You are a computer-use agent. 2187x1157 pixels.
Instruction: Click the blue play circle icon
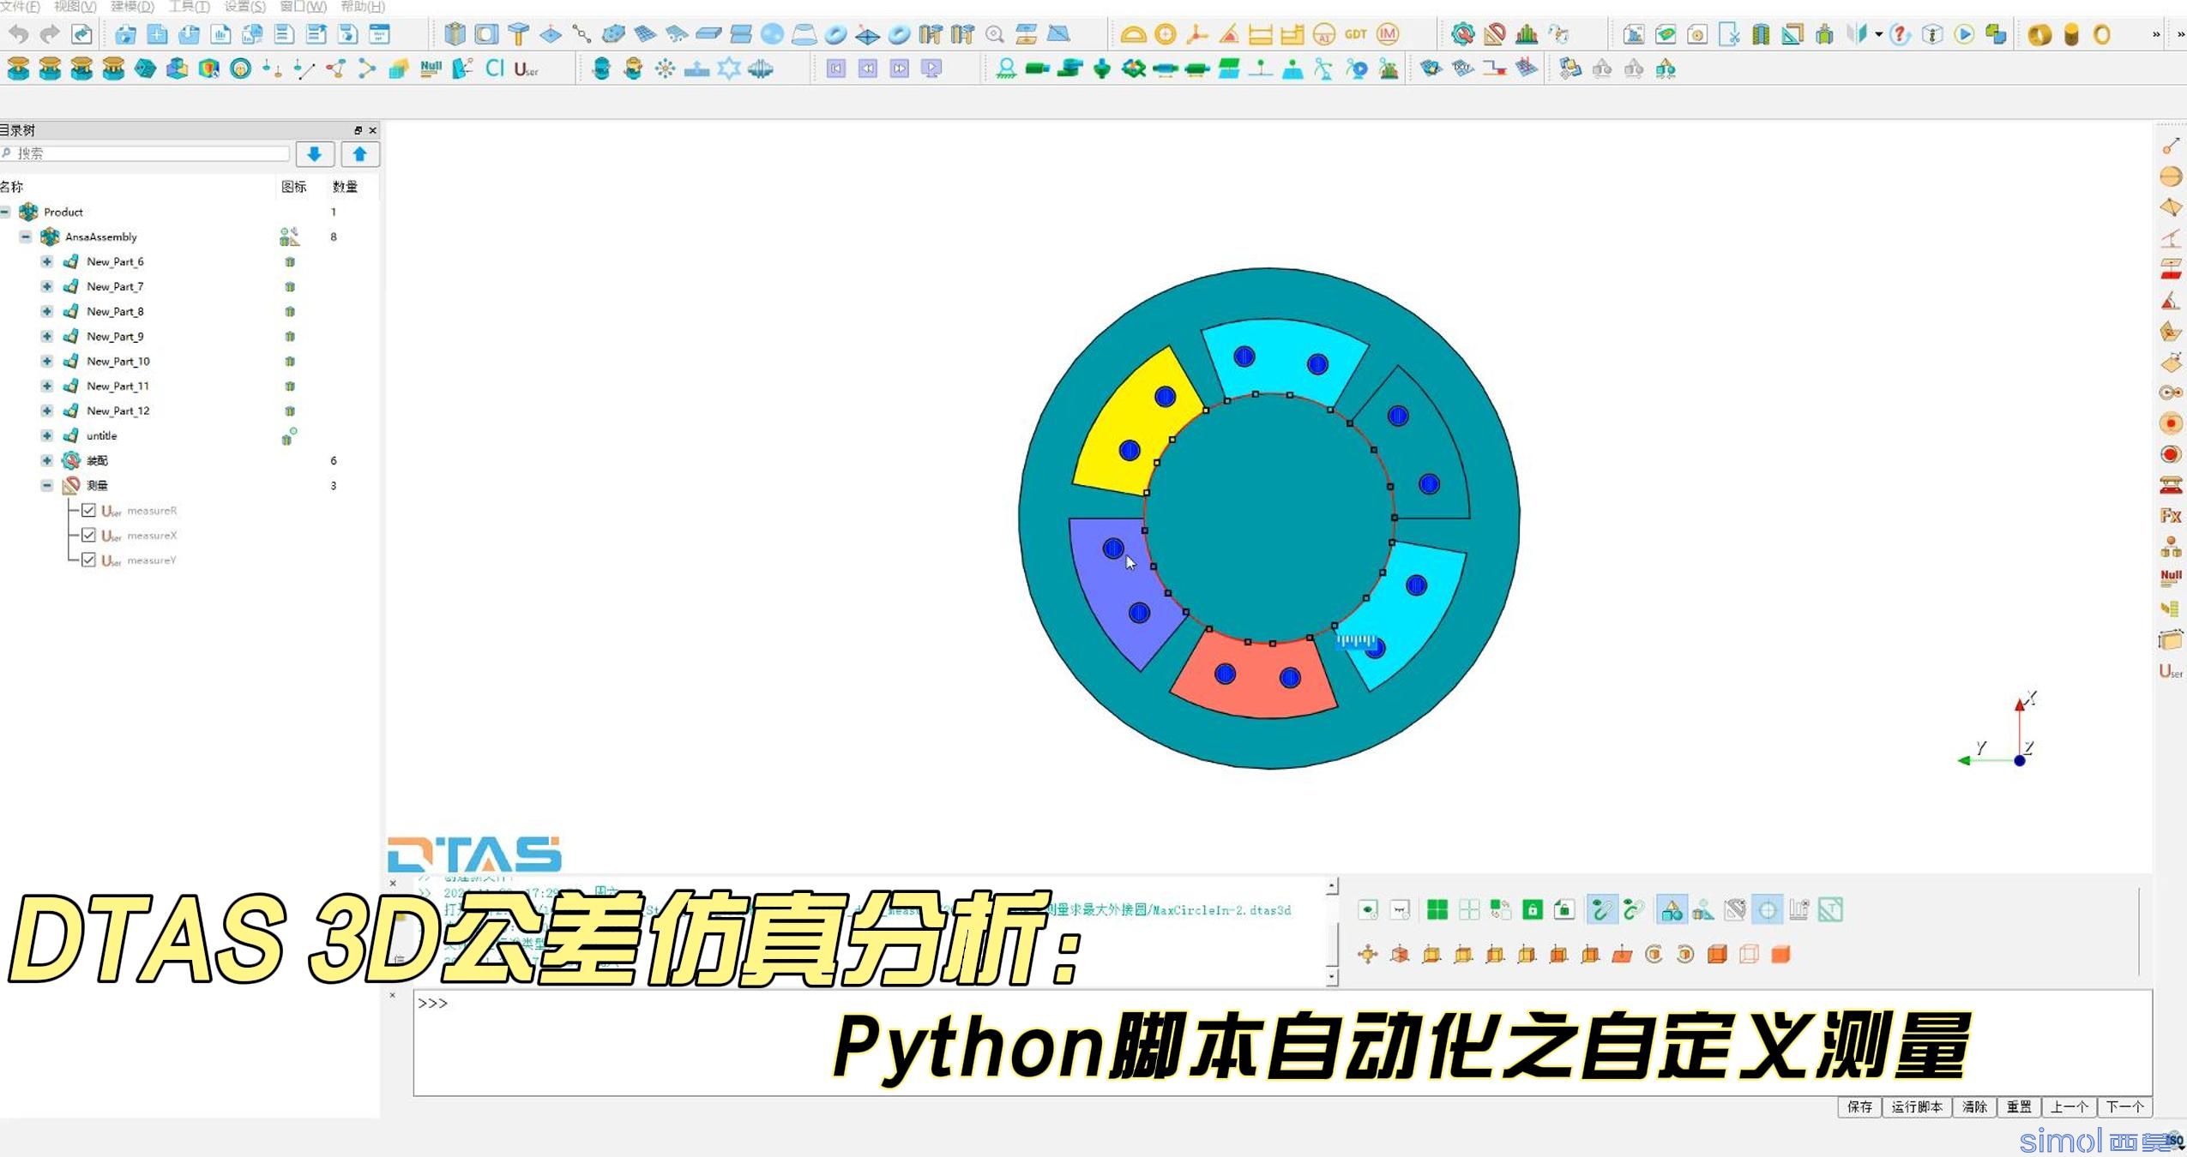click(x=1964, y=34)
